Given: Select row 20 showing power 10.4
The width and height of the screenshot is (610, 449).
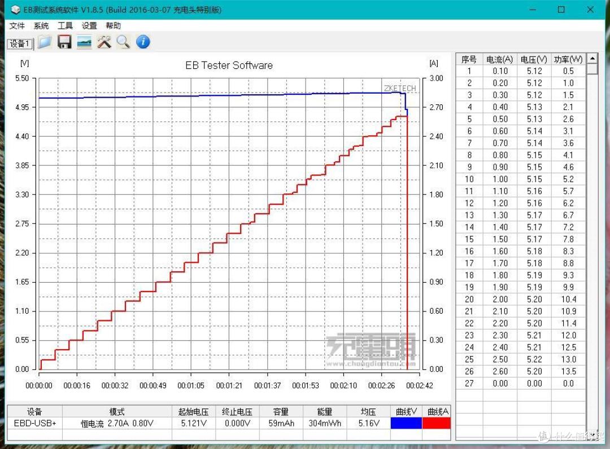Looking at the screenshot, I should coord(521,299).
